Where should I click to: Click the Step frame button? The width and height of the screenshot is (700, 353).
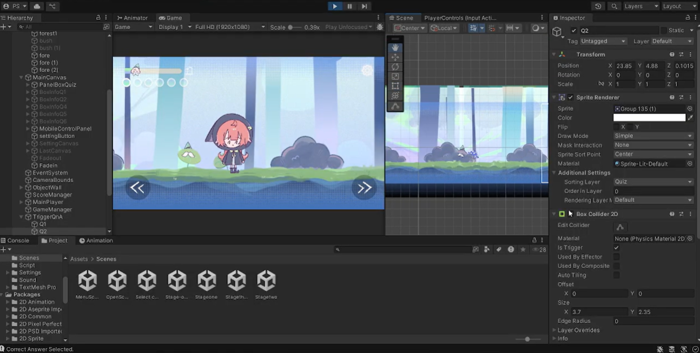click(365, 6)
